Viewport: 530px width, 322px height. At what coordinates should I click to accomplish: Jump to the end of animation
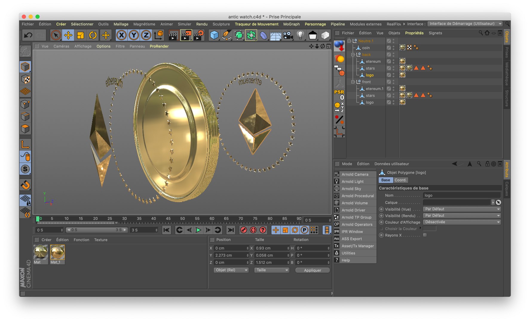click(231, 230)
